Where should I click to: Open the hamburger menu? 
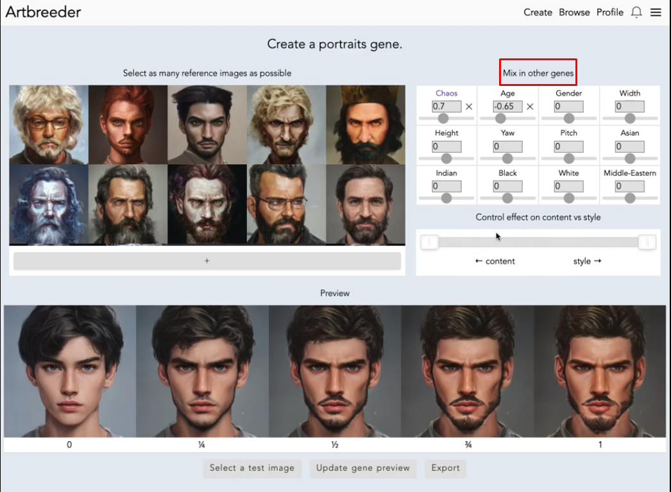click(656, 12)
